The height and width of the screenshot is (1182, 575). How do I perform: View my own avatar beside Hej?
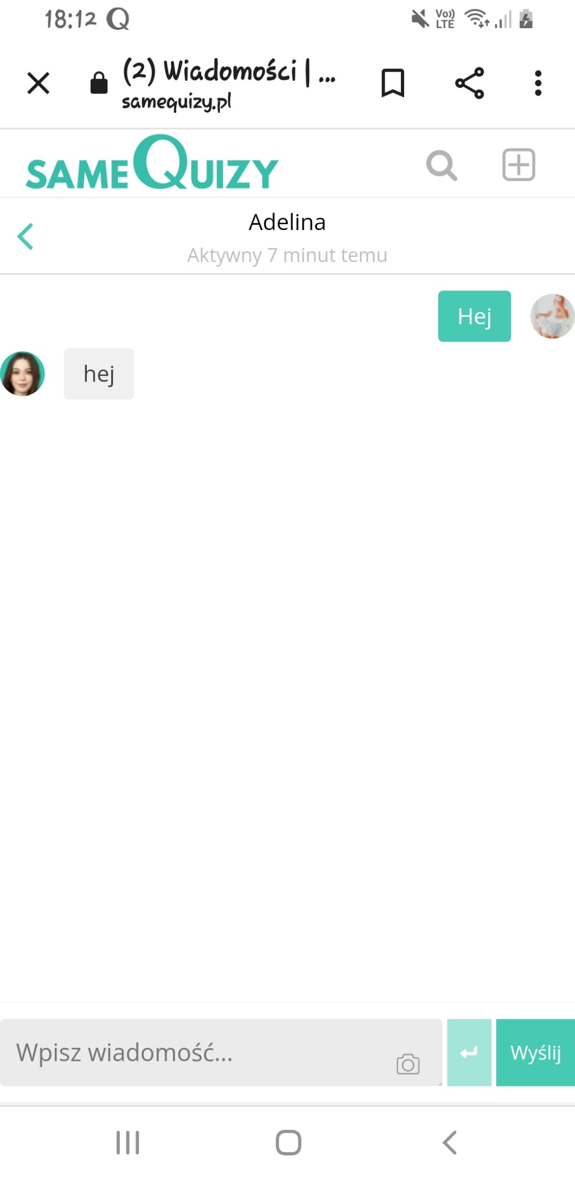click(x=552, y=316)
